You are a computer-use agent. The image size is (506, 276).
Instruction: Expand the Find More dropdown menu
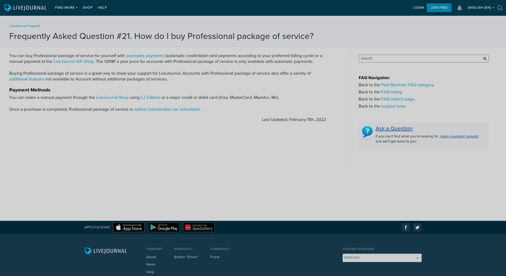coord(66,8)
